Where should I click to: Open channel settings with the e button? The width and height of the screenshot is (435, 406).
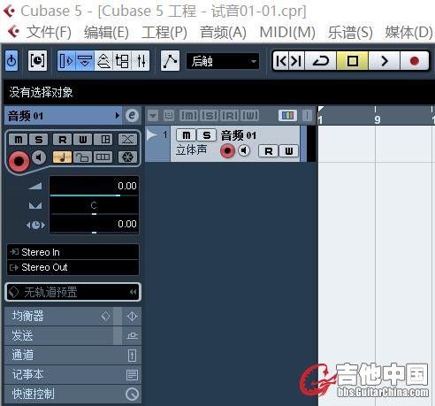click(x=132, y=115)
